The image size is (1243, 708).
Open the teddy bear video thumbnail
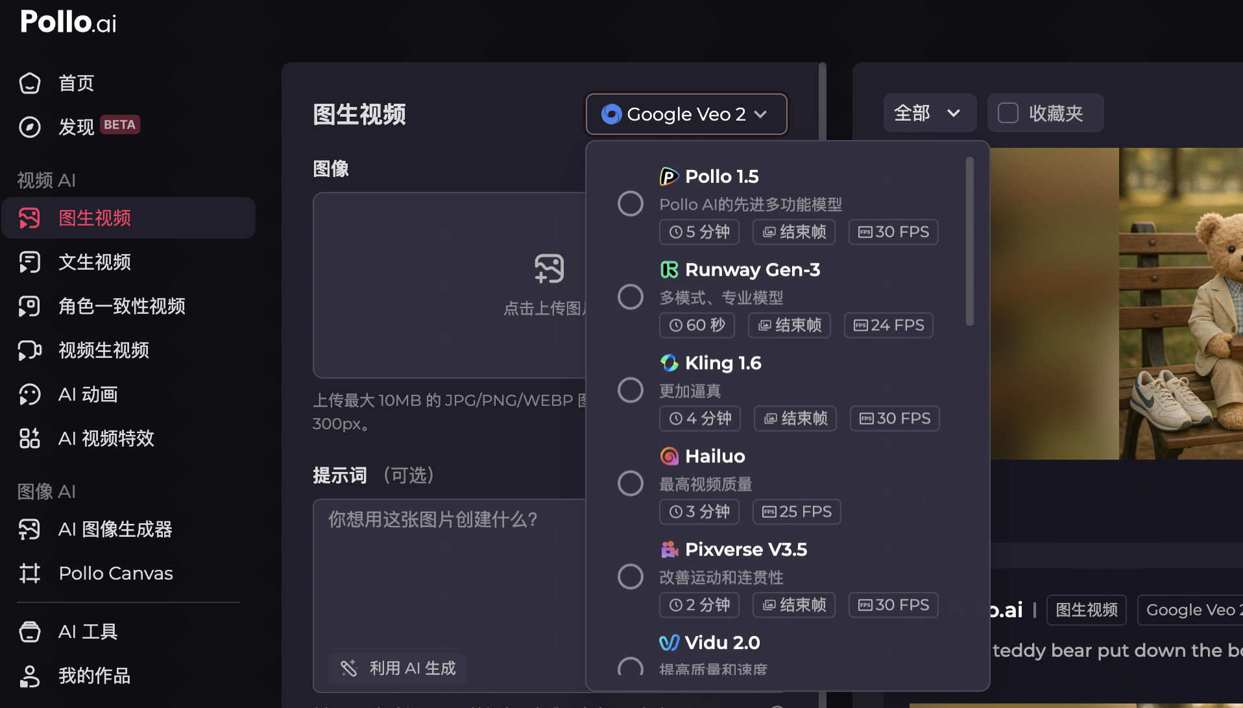(1116, 303)
